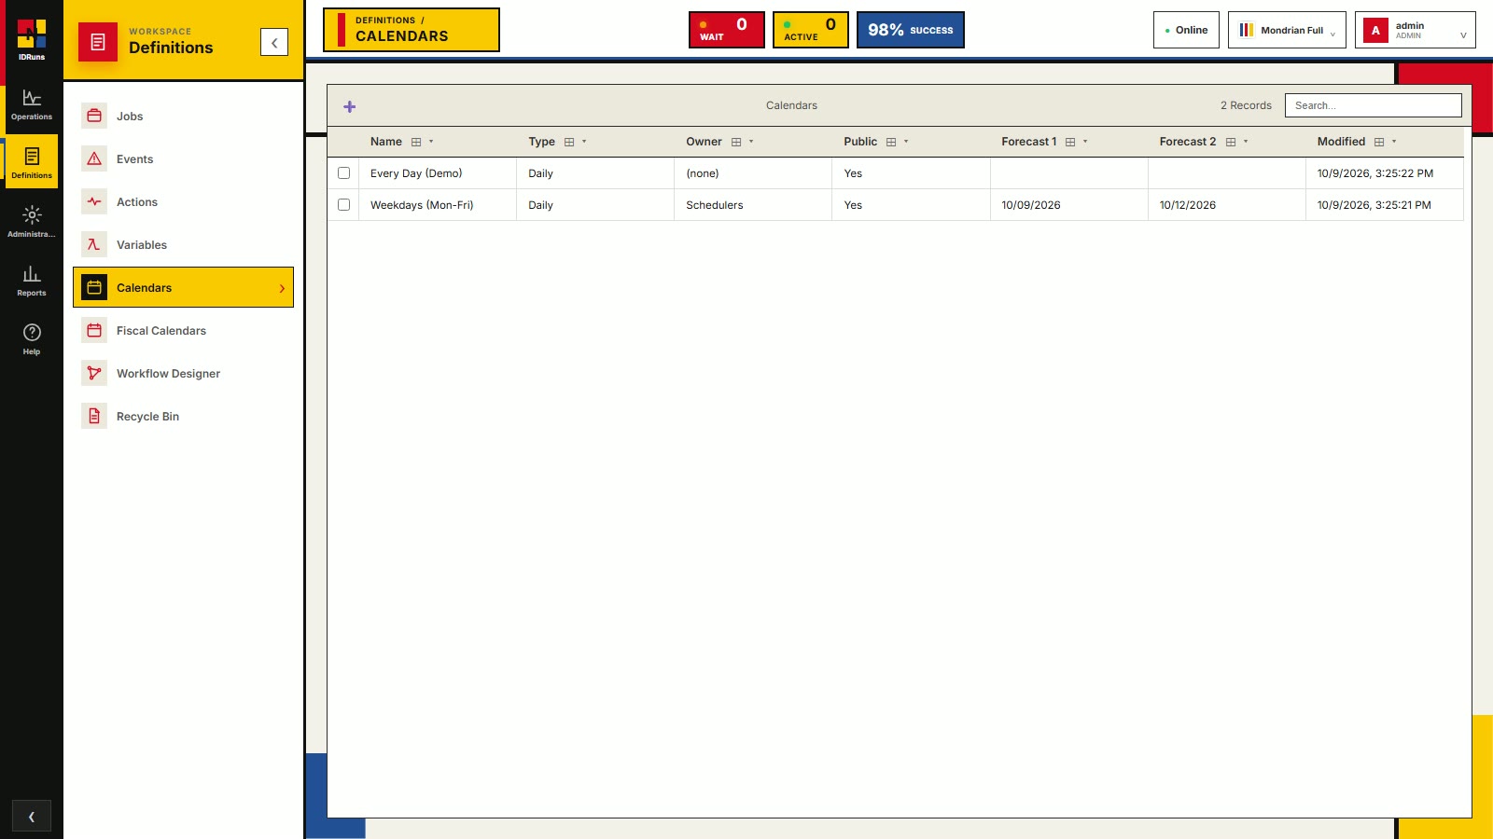Click the calendars Search input field

click(1373, 105)
